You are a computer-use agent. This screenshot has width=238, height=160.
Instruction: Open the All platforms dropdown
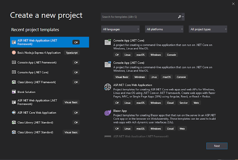164,29
